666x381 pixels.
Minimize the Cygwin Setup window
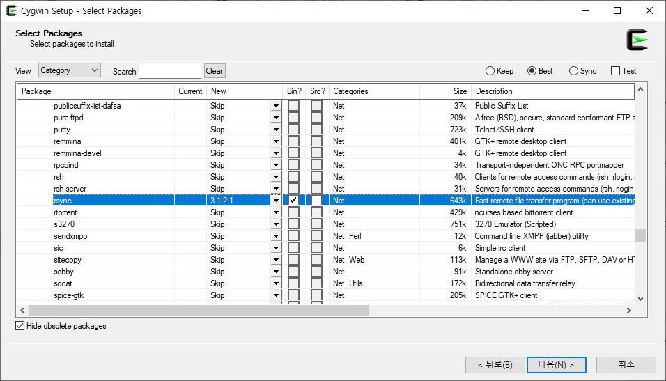tap(586, 10)
